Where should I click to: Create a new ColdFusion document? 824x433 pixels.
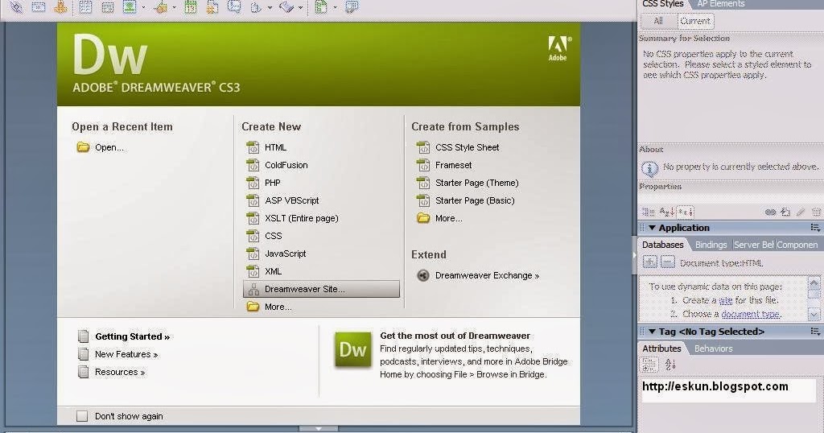(278, 165)
